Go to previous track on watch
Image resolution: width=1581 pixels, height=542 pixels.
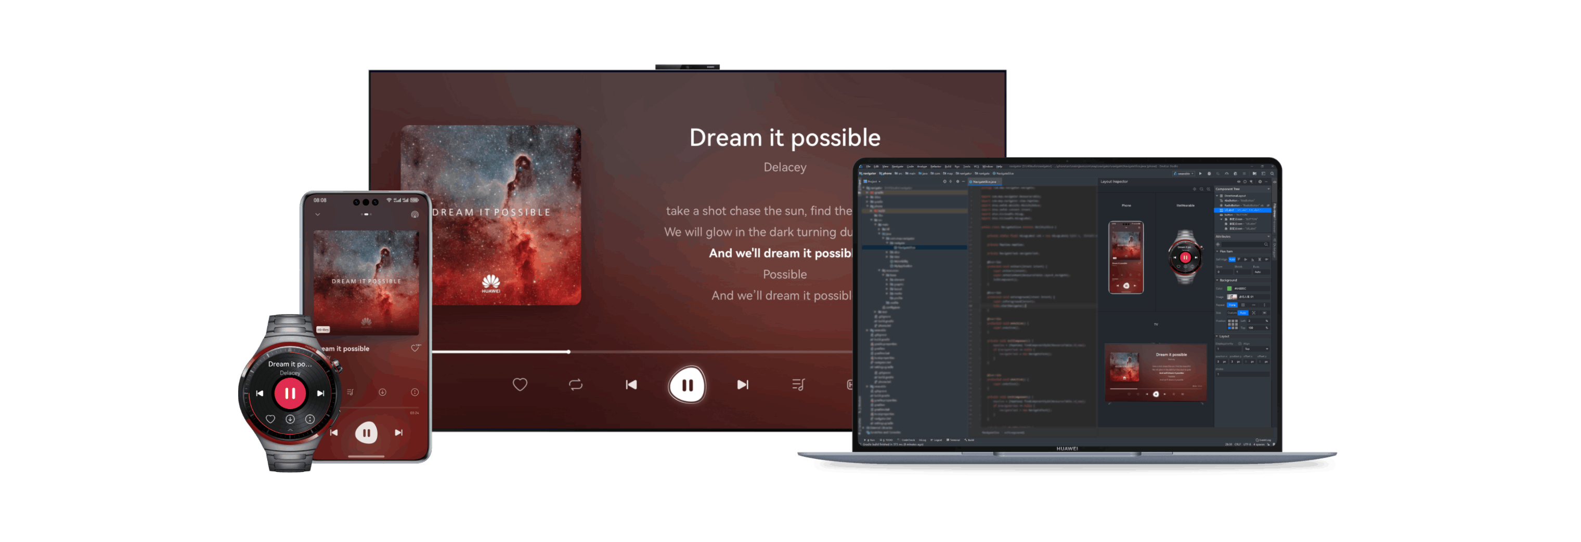tap(260, 393)
